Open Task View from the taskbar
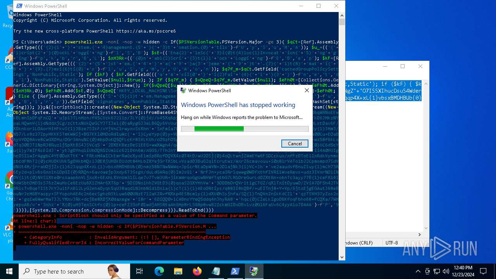496x279 pixels. coord(139,271)
